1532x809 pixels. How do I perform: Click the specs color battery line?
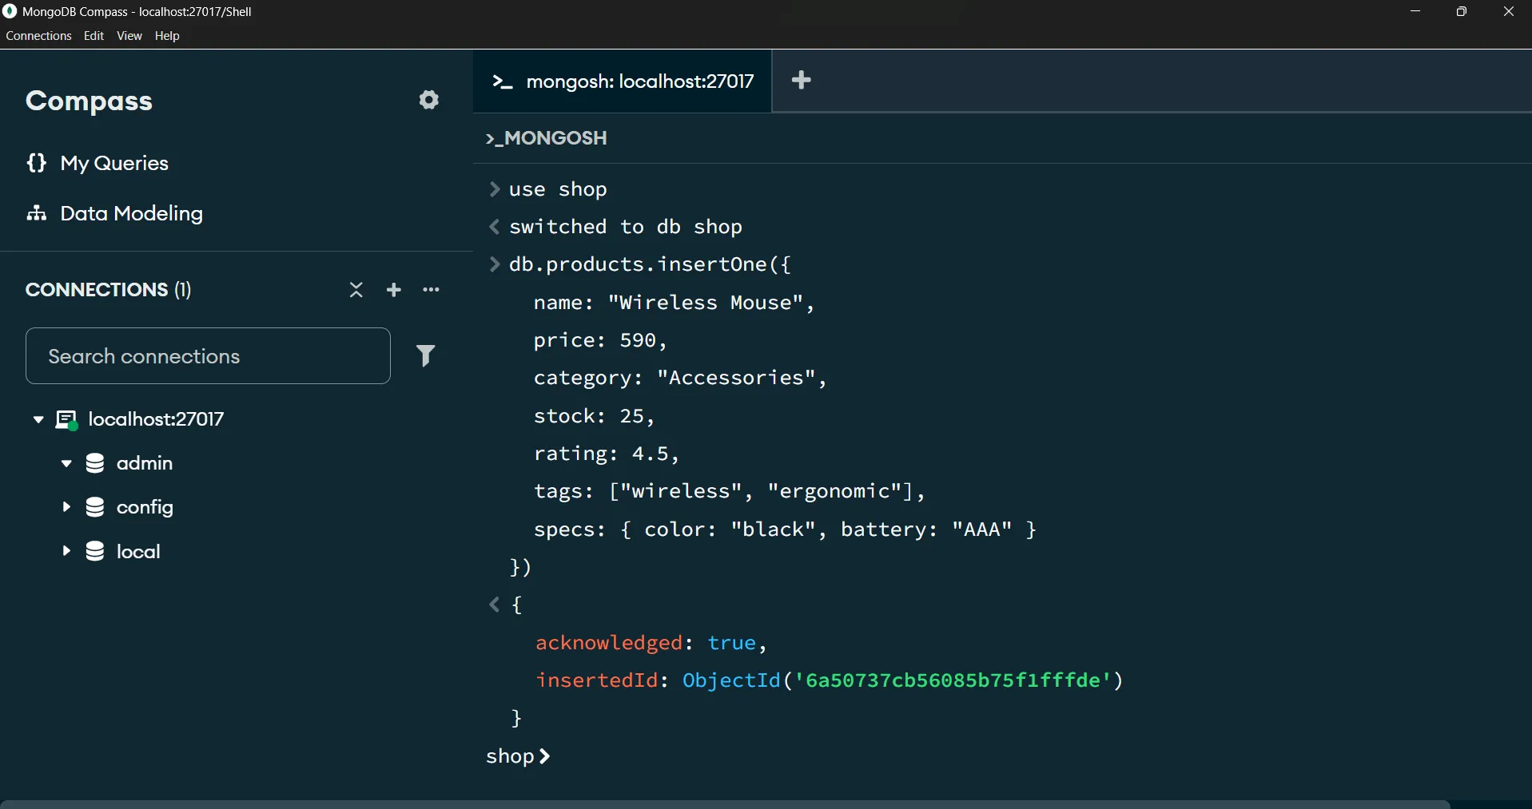click(785, 529)
